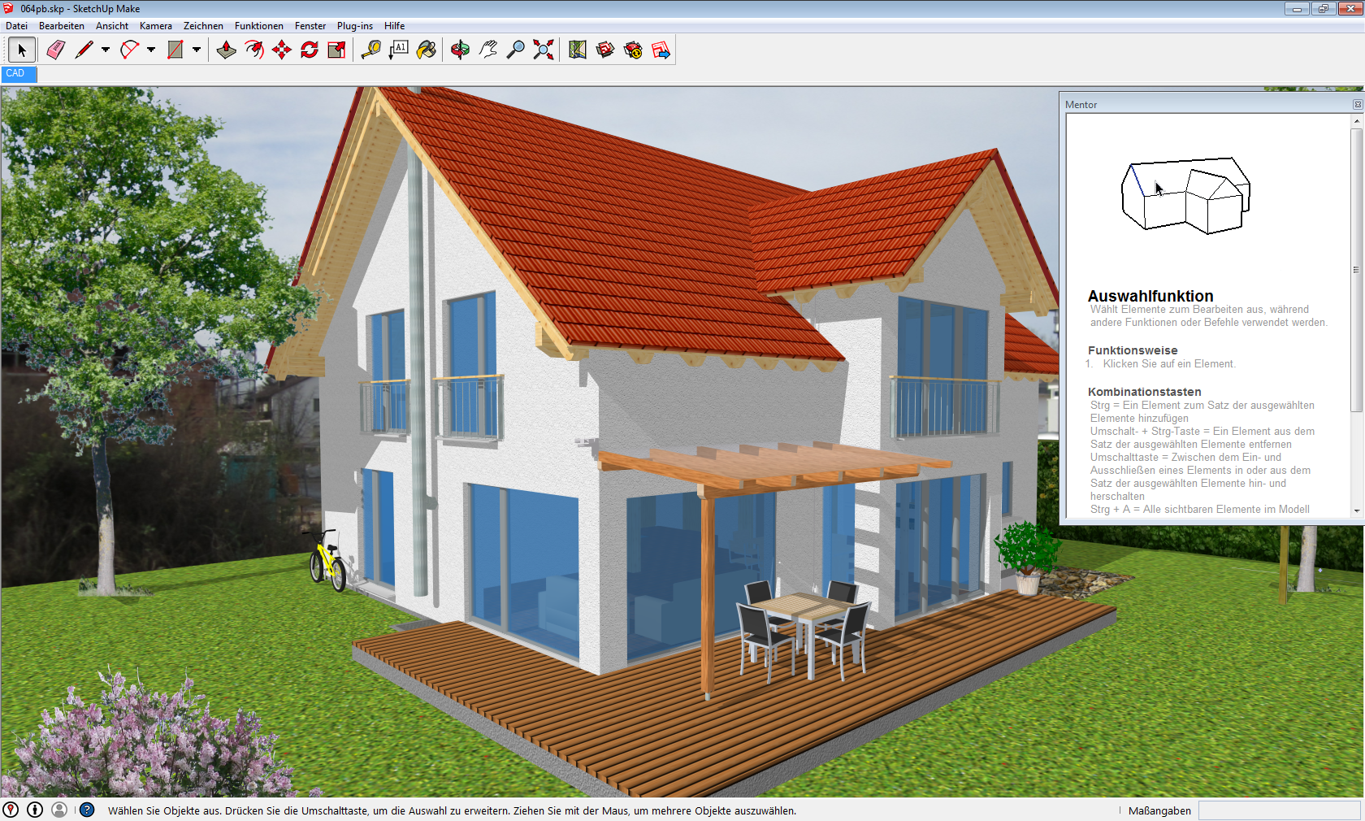
Task: Open the Plug-ins menu
Action: tap(354, 26)
